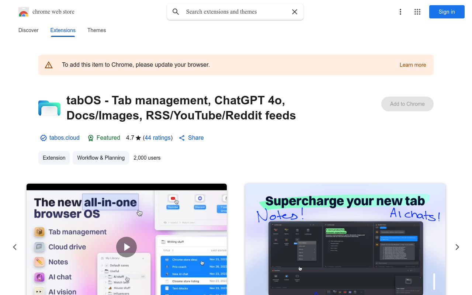Open the three-dot more options menu

pos(400,12)
